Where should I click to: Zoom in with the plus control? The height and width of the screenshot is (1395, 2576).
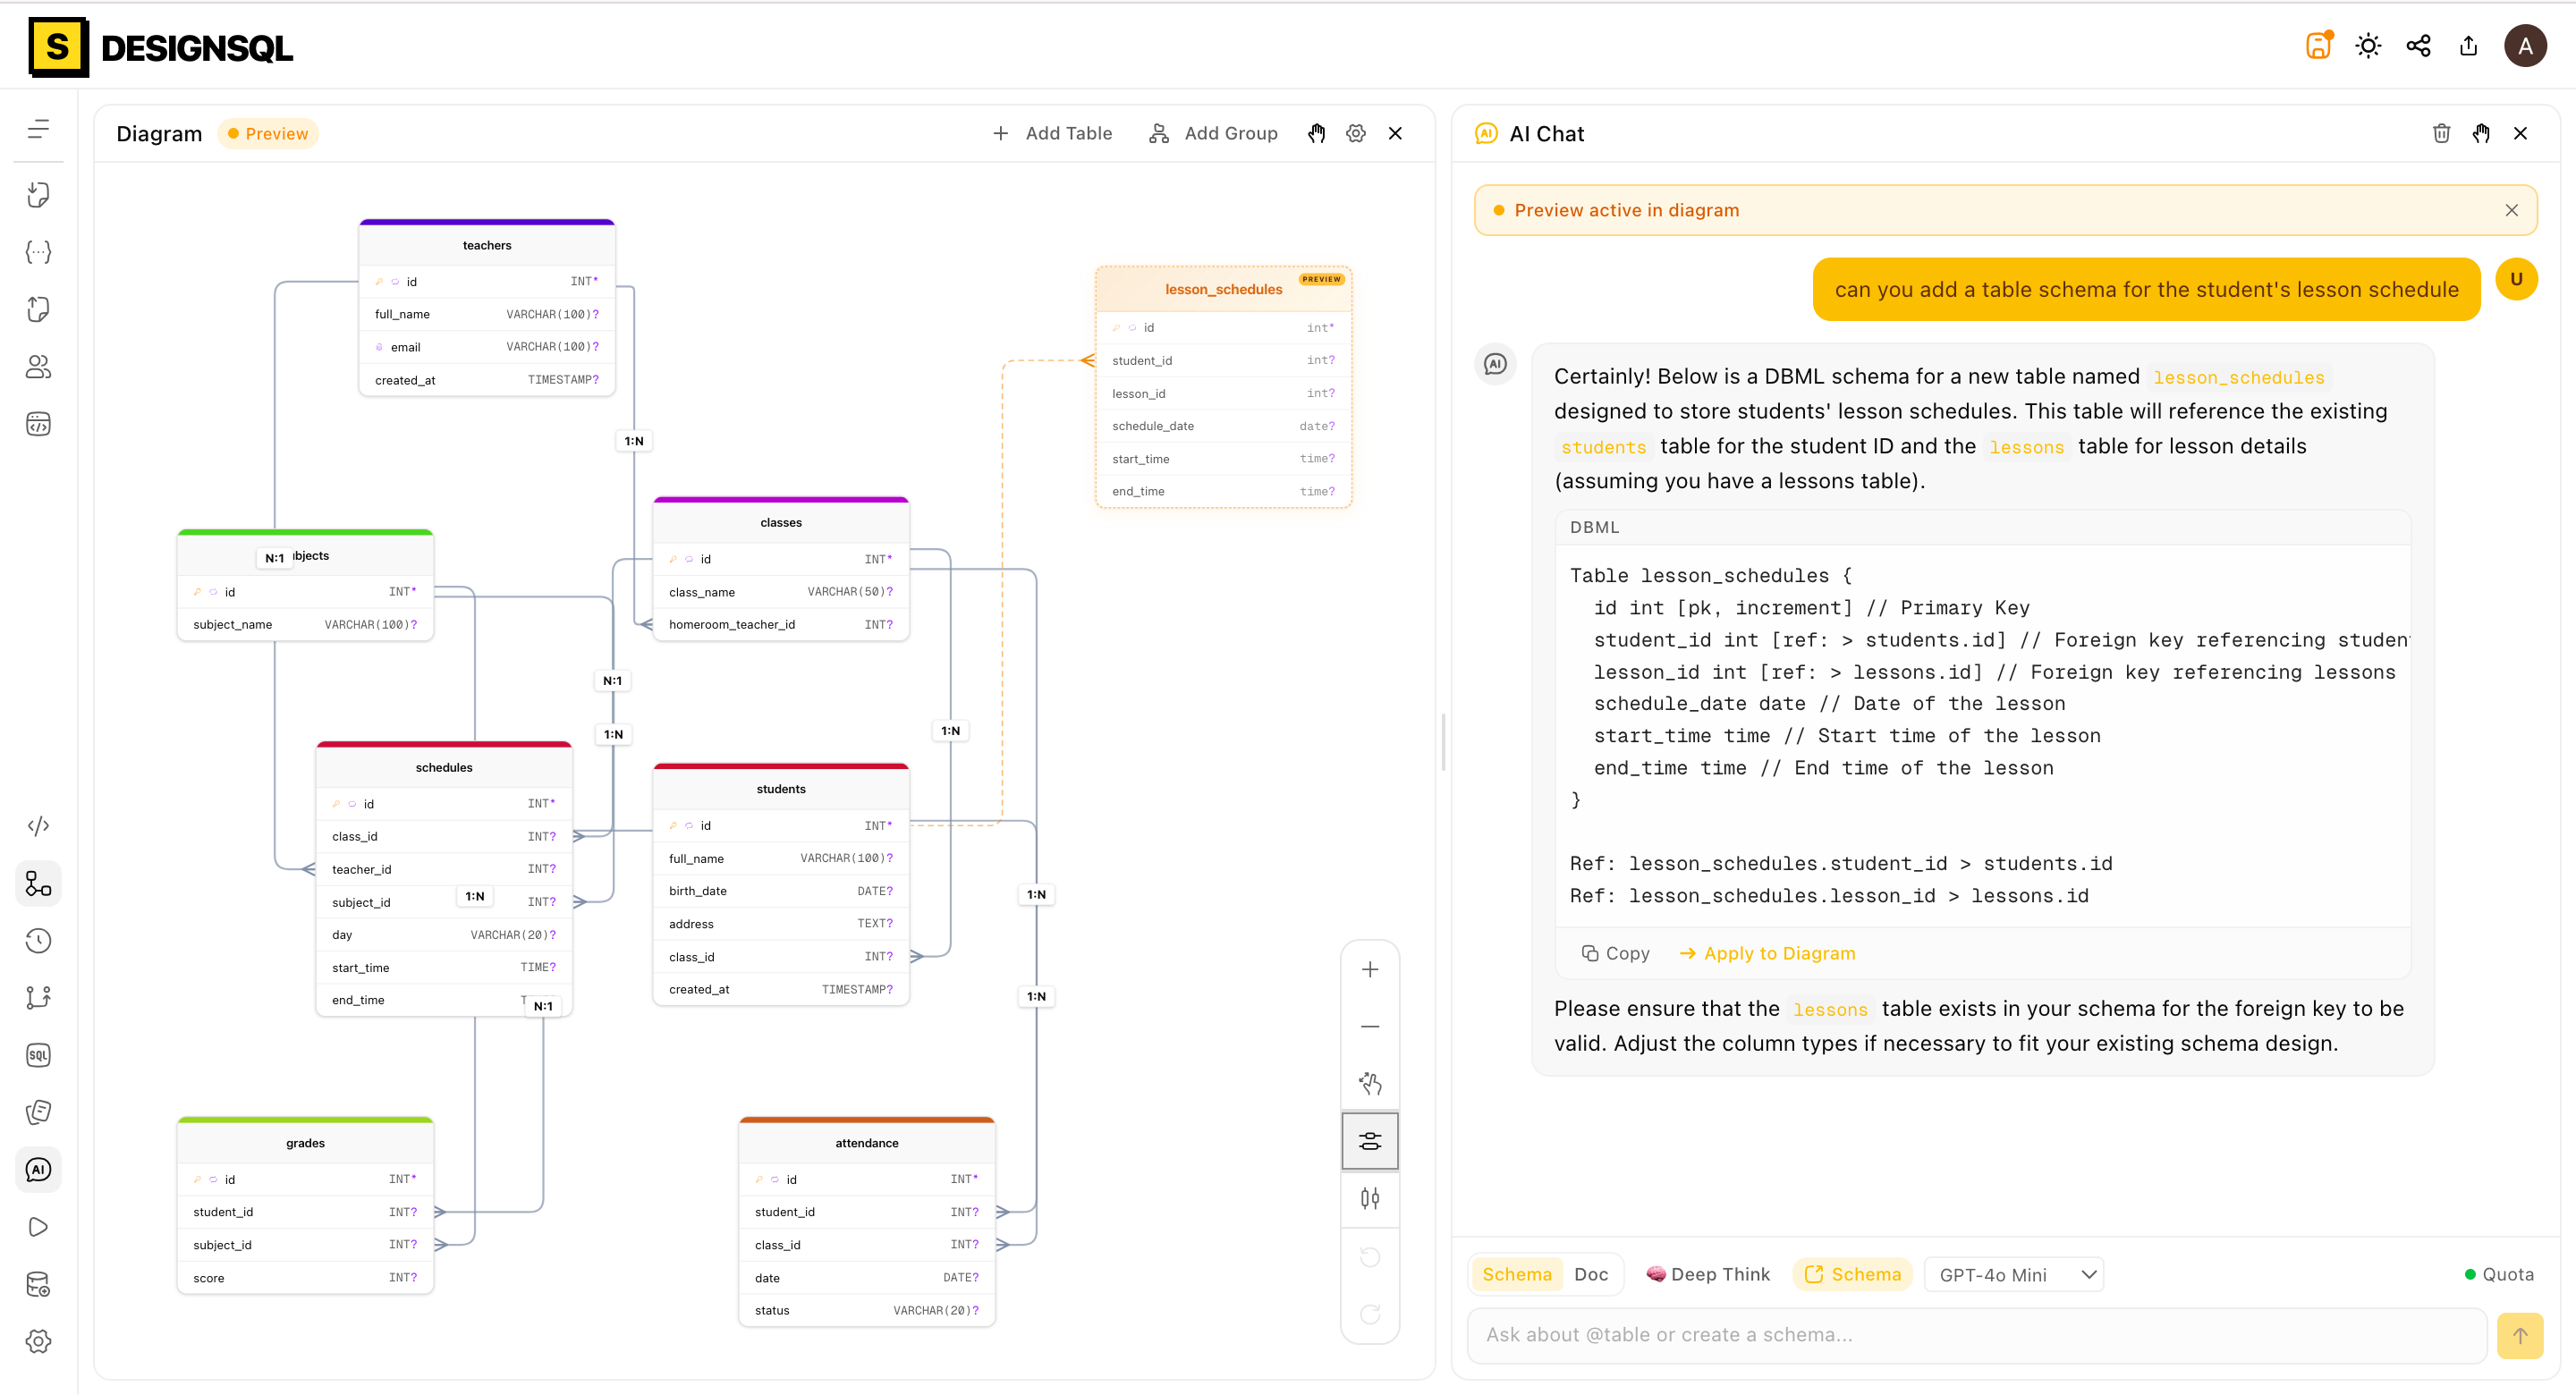(x=1370, y=970)
